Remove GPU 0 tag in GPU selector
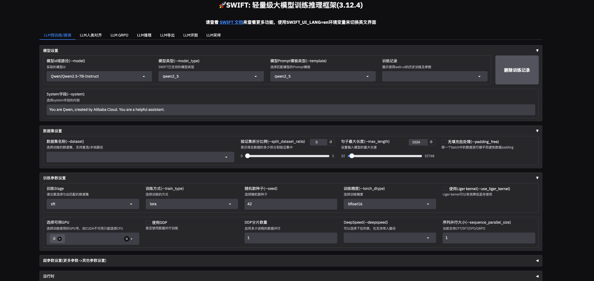The height and width of the screenshot is (281, 594). pyautogui.click(x=60, y=239)
